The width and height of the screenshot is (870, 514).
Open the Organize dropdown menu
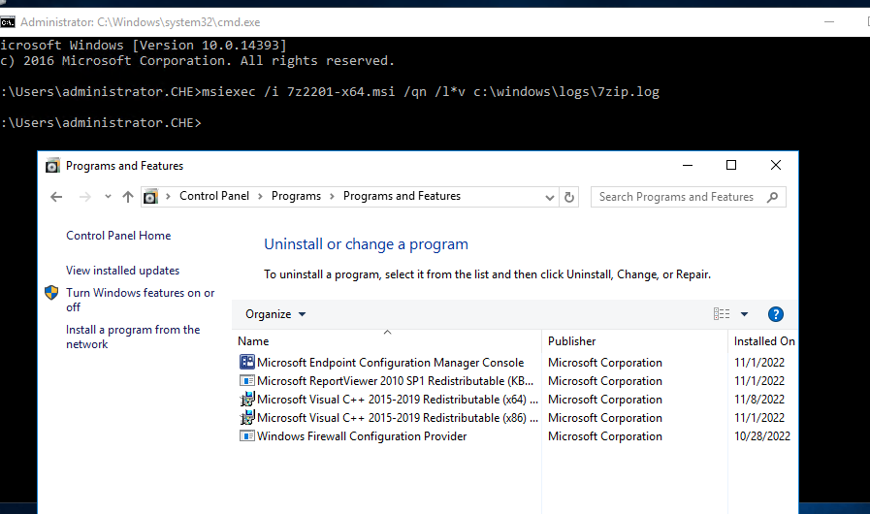(275, 314)
